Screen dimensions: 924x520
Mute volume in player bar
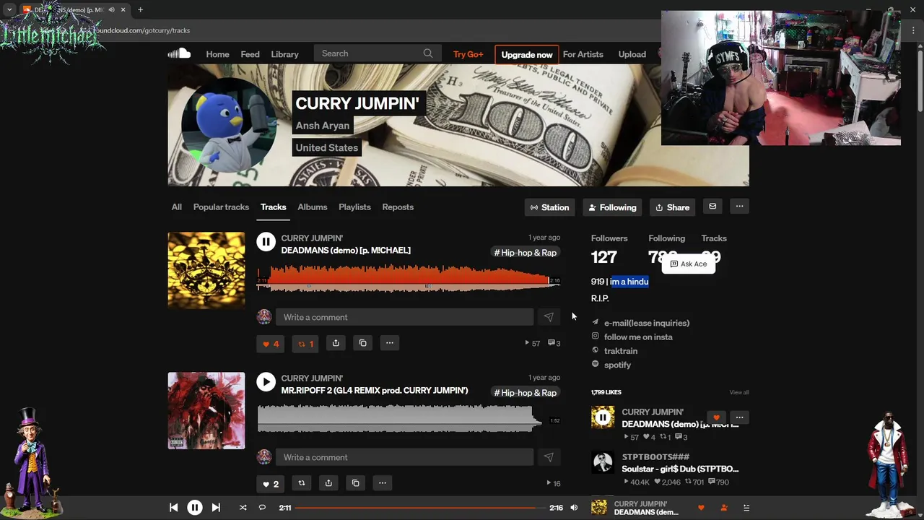[574, 508]
